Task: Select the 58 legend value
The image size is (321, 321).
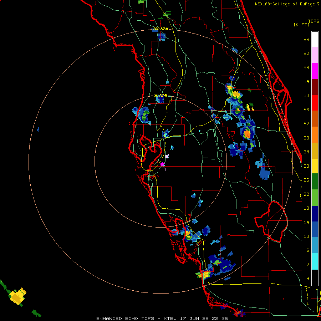Action: (x=306, y=67)
